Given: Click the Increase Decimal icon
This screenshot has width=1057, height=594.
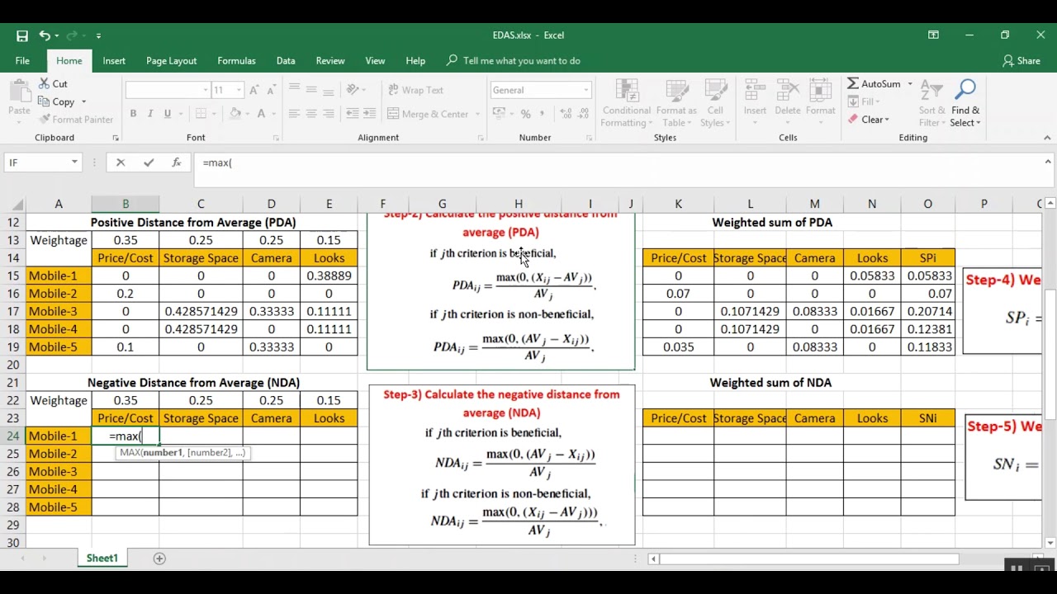Looking at the screenshot, I should pos(566,114).
